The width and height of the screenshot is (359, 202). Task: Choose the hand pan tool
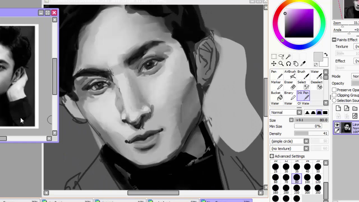click(296, 64)
